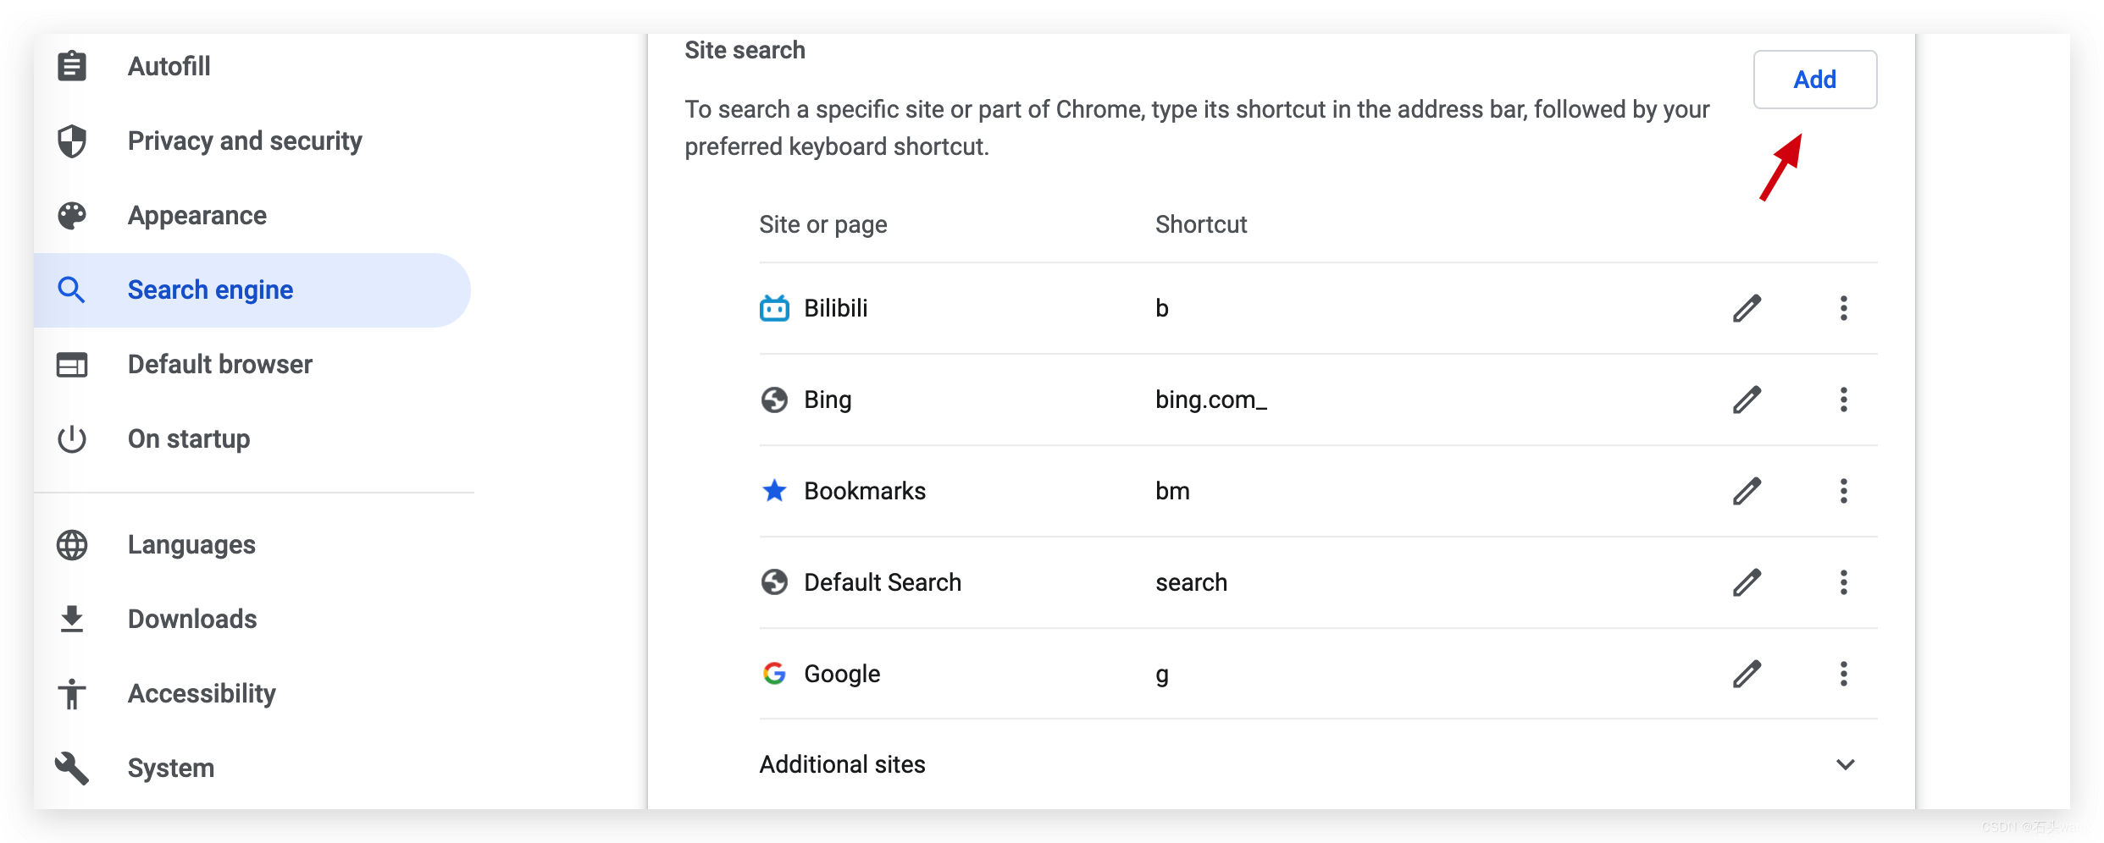Click the Appearance palette icon
Viewport: 2104px width, 843px height.
(72, 215)
